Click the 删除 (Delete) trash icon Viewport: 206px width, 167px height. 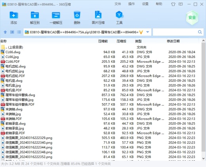(77, 15)
